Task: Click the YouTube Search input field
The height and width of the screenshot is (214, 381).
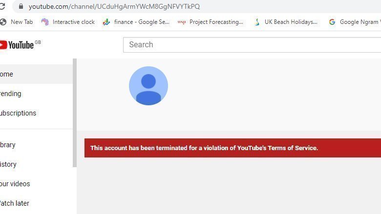Action: 252,45
